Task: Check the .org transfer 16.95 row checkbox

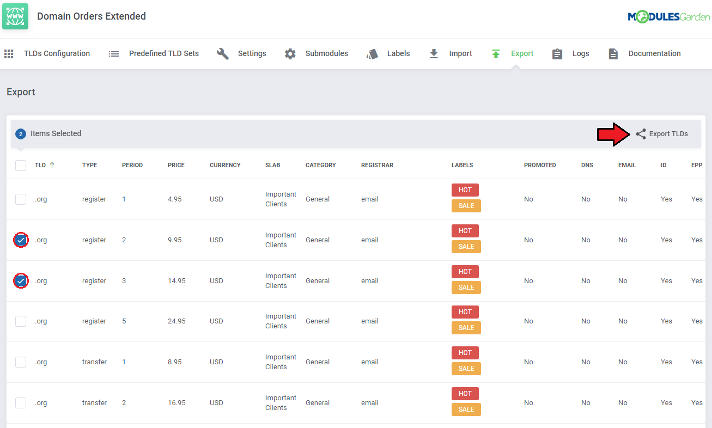Action: (21, 403)
